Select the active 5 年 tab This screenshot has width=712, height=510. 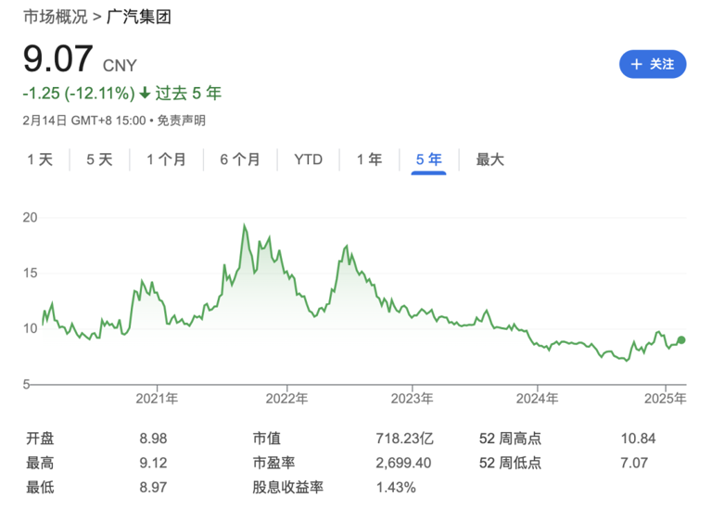point(429,159)
